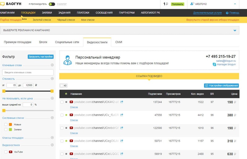This screenshot has height=159, width=247.
Task: Click the personal manager avatar icon
Action: pyautogui.click(x=67, y=60)
